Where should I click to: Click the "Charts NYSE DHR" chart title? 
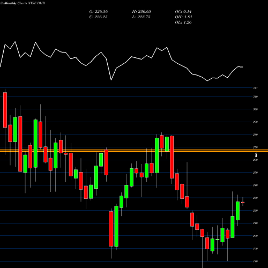(31, 3)
